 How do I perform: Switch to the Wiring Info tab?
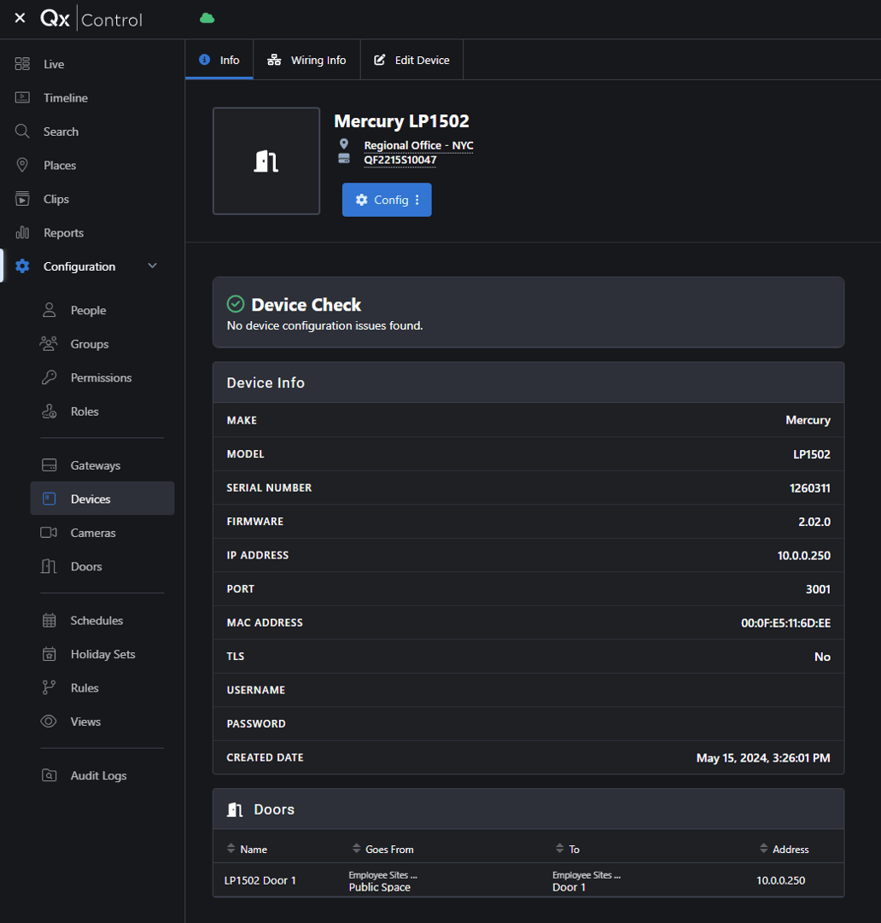coord(306,59)
